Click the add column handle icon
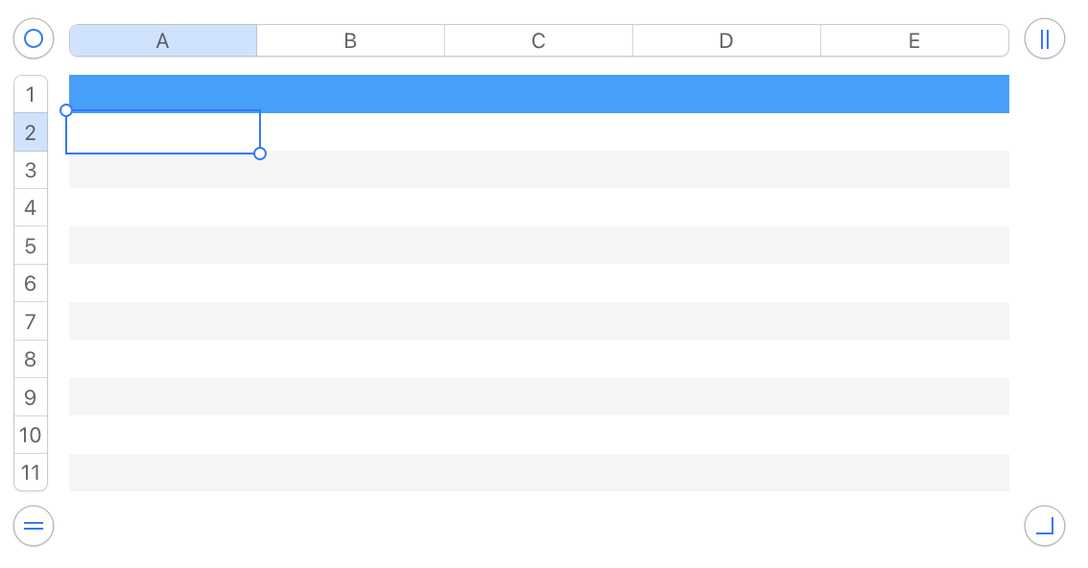Viewport: 1088px width, 568px height. click(1045, 39)
